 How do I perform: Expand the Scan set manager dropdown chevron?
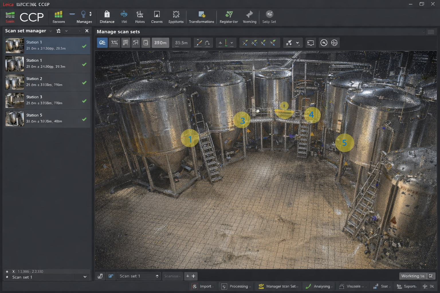click(51, 31)
